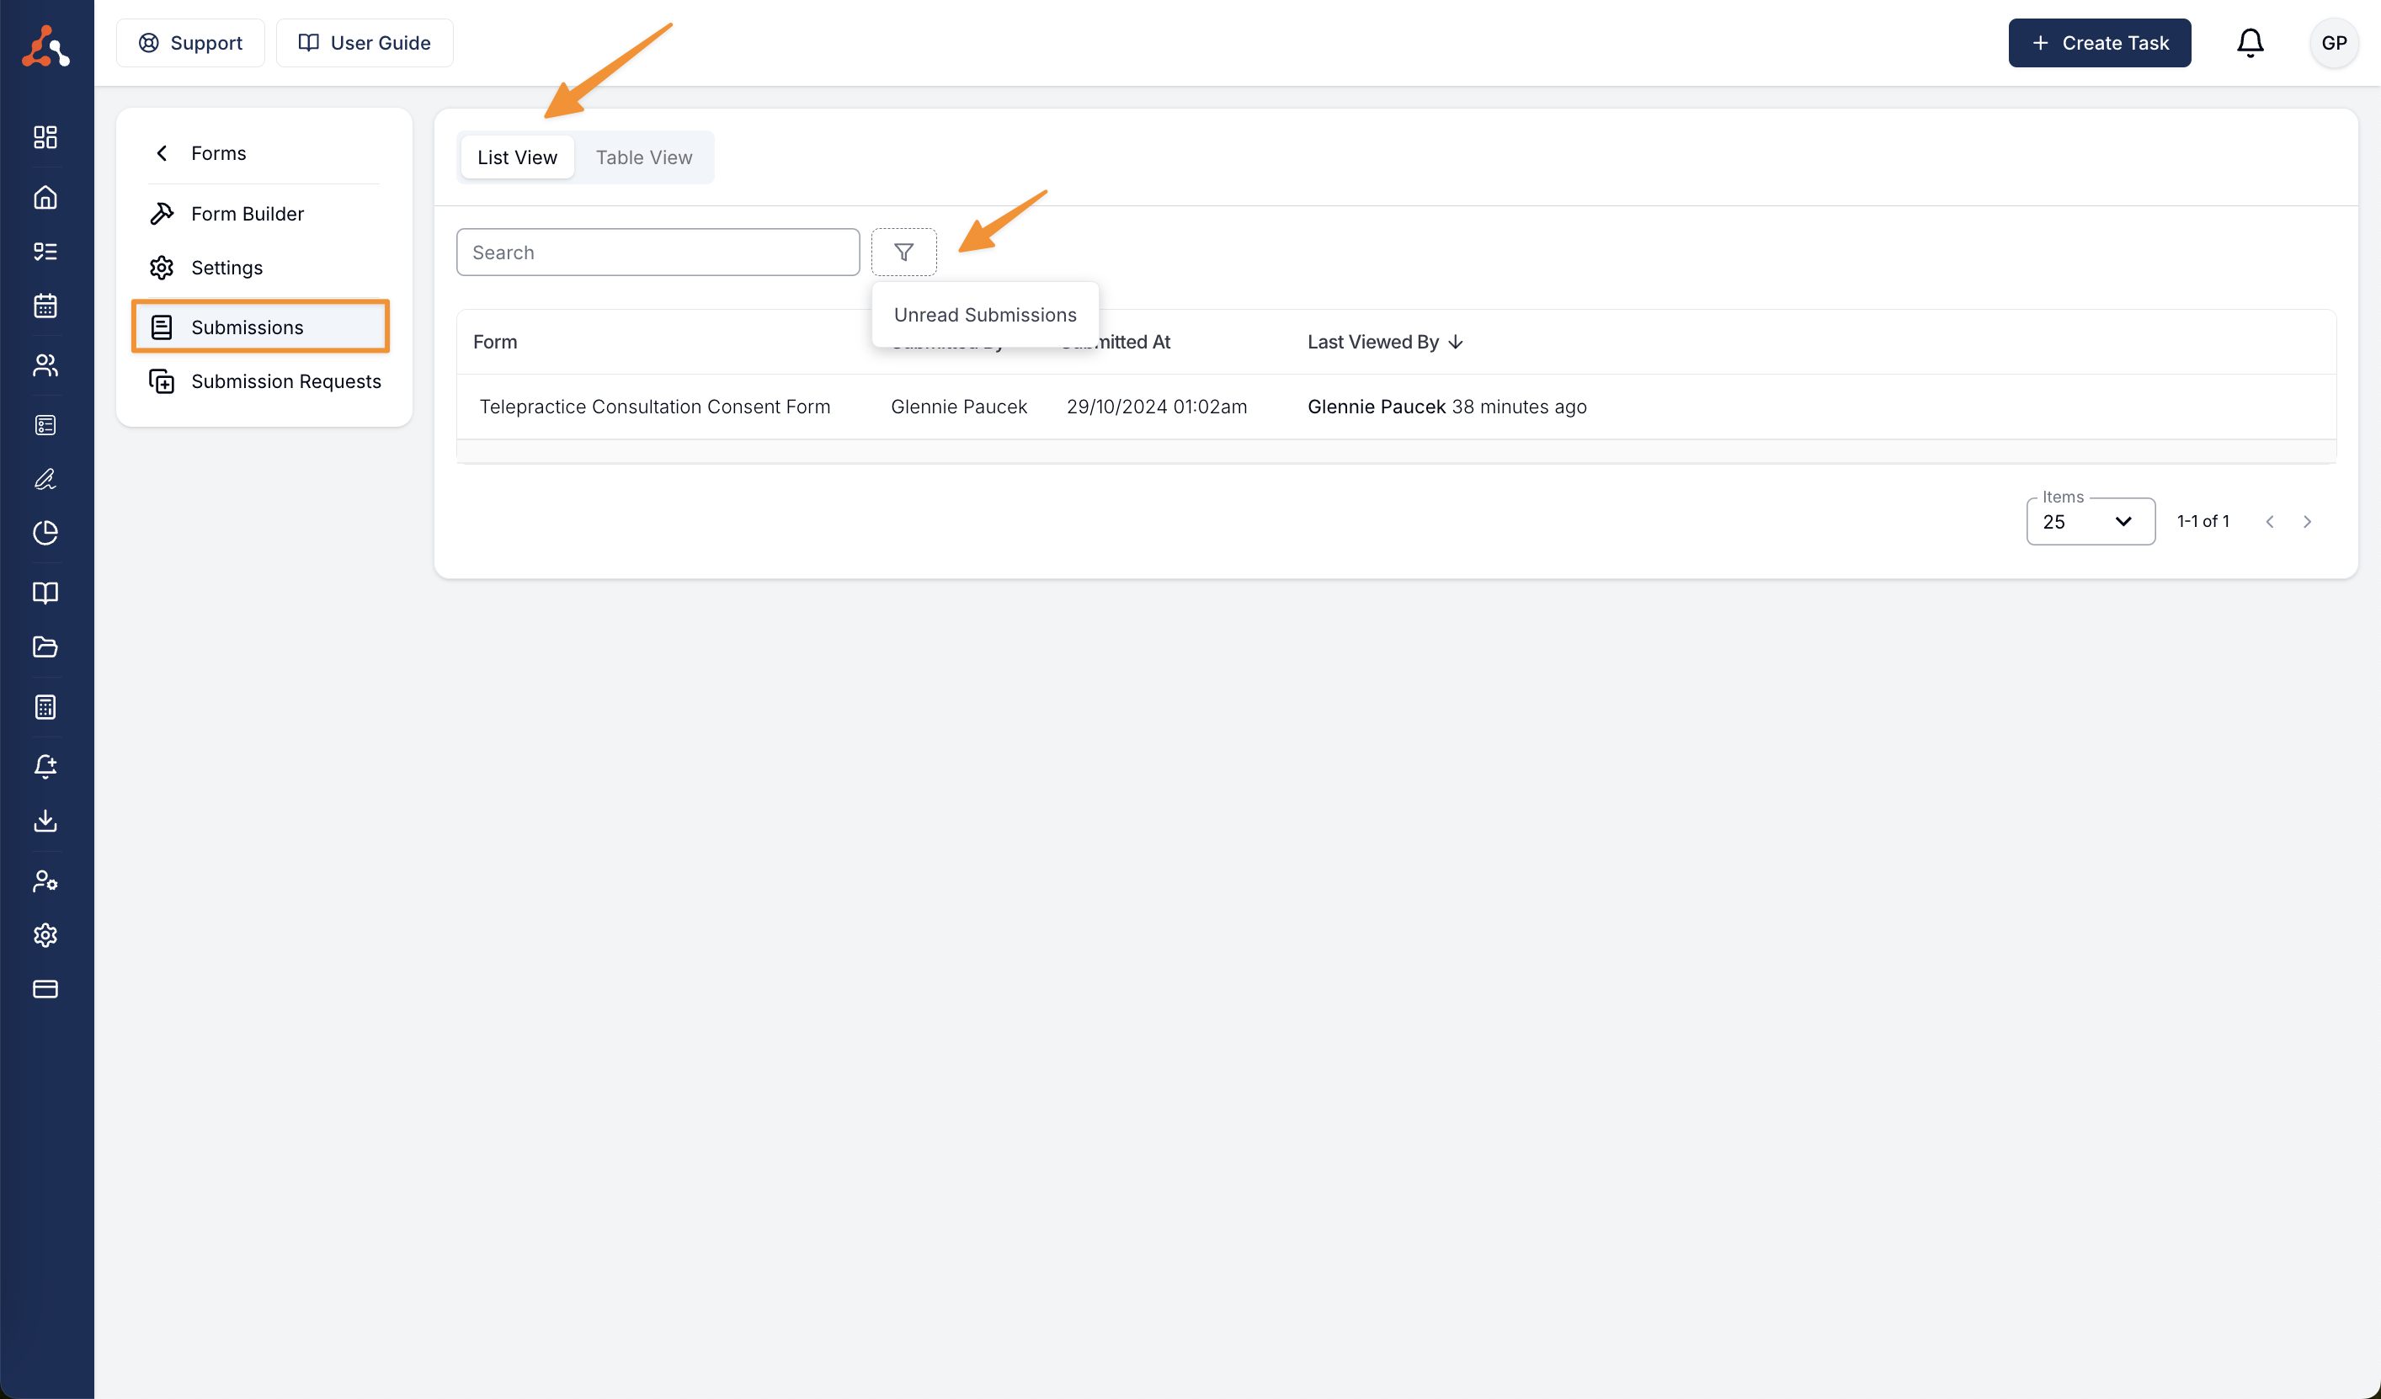Click the Search input field
This screenshot has height=1399, width=2381.
click(658, 253)
